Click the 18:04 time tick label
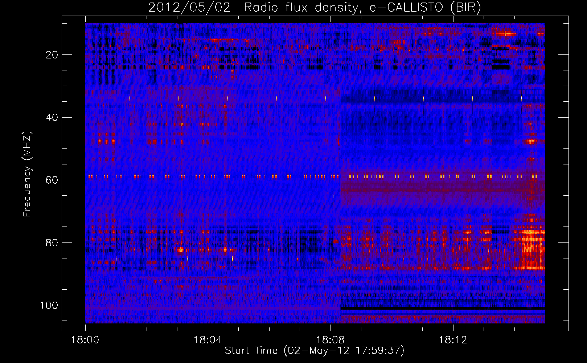The image size is (587, 363). point(208,340)
